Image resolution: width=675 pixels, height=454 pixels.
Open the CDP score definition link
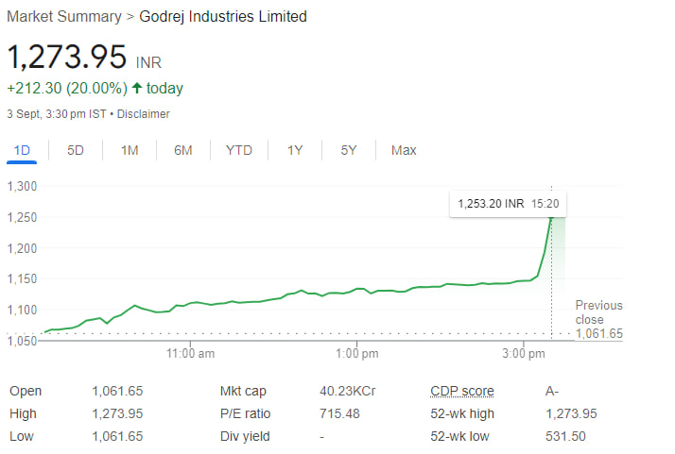[462, 391]
